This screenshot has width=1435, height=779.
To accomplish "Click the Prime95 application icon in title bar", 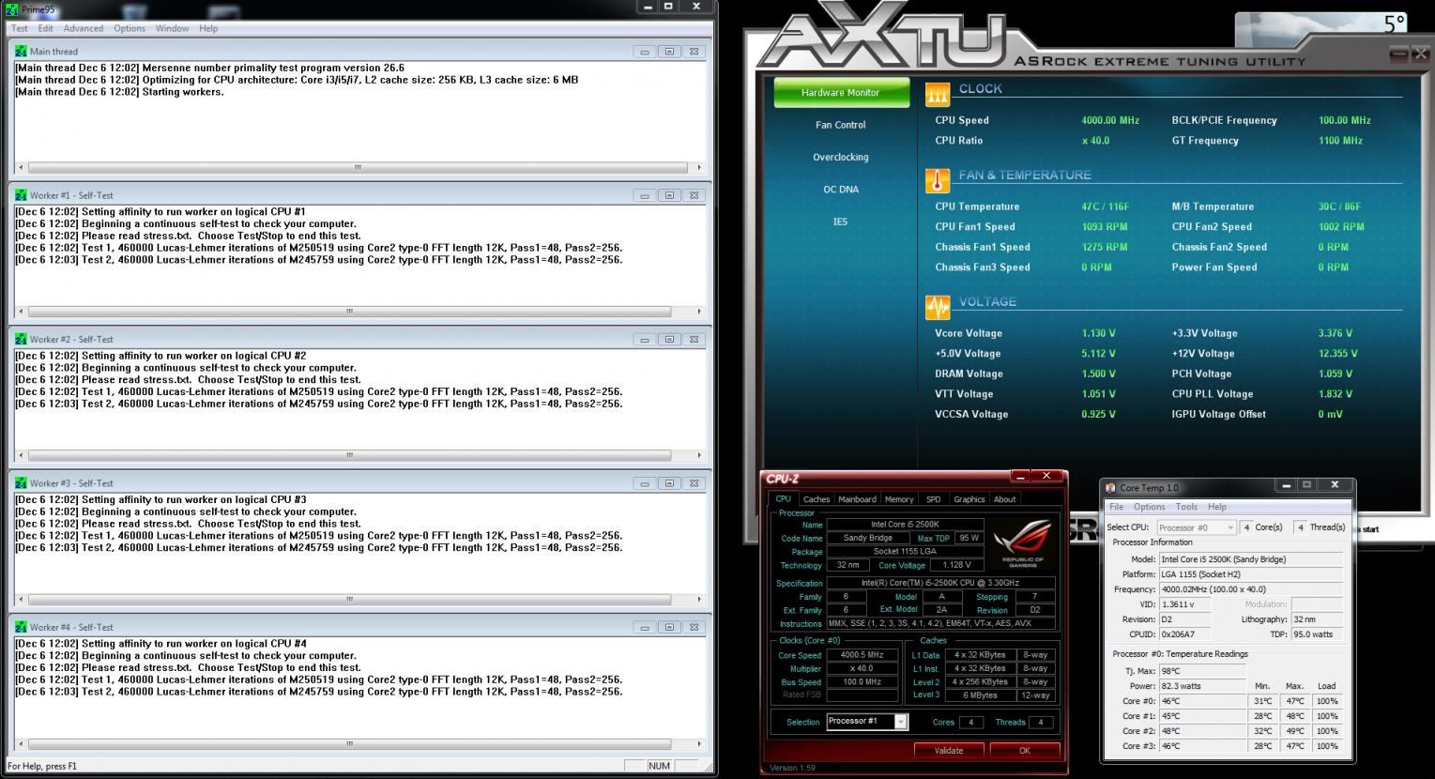I will click(x=11, y=9).
